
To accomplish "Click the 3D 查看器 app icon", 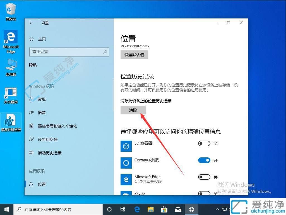I will (126, 146).
